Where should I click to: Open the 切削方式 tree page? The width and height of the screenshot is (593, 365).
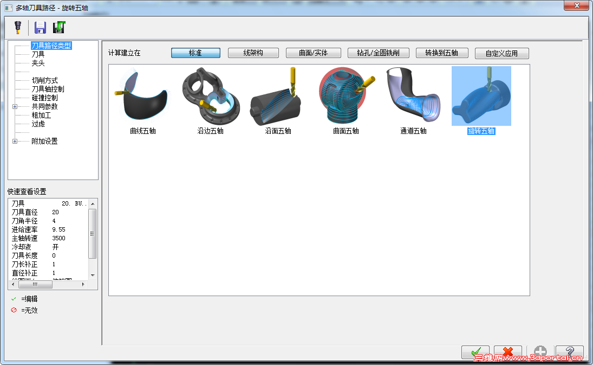(x=44, y=81)
